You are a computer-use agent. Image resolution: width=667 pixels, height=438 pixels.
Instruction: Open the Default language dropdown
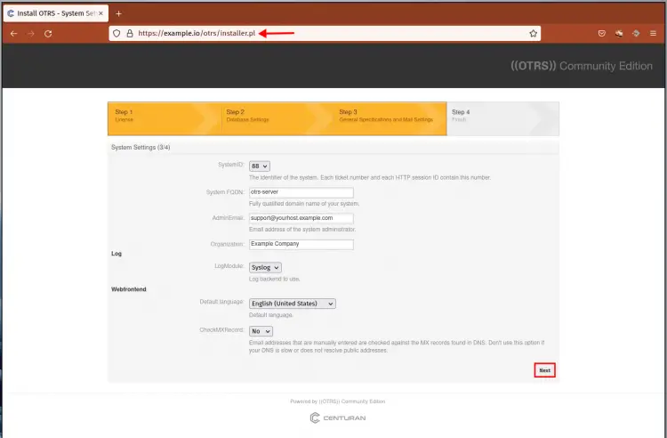pos(293,304)
